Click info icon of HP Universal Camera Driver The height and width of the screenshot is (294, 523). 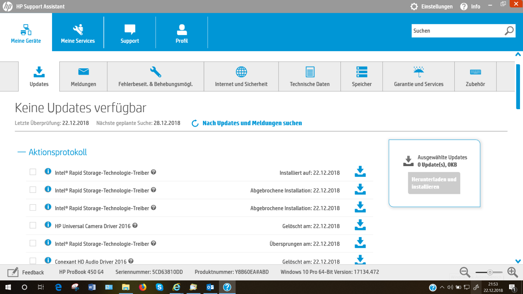pyautogui.click(x=48, y=225)
